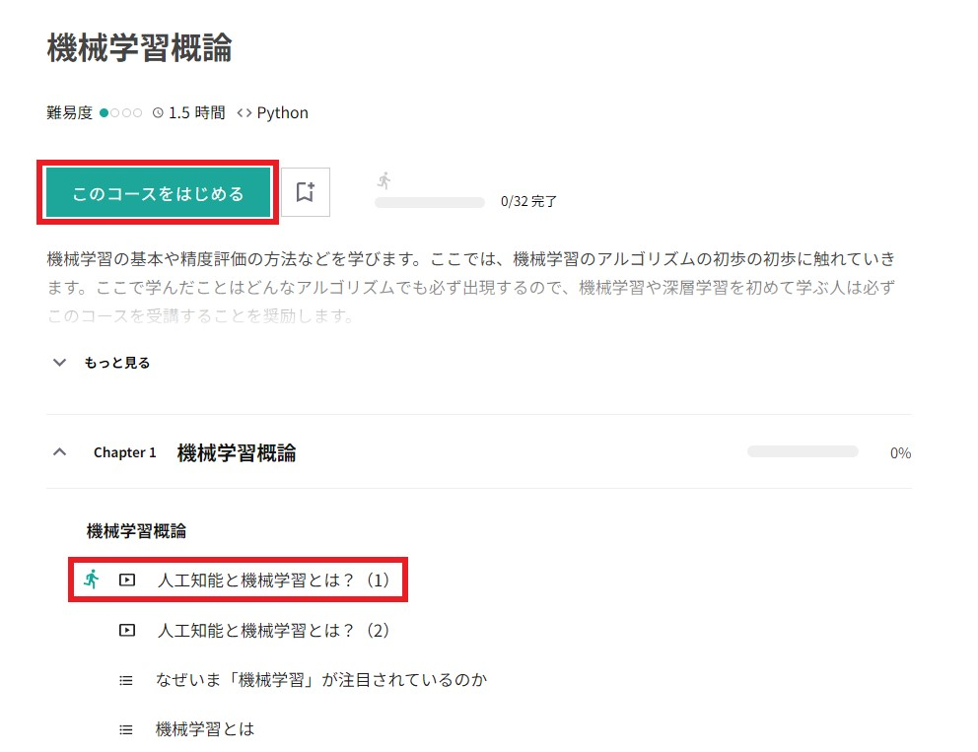Open the 機械学習とは lesson

[x=205, y=729]
